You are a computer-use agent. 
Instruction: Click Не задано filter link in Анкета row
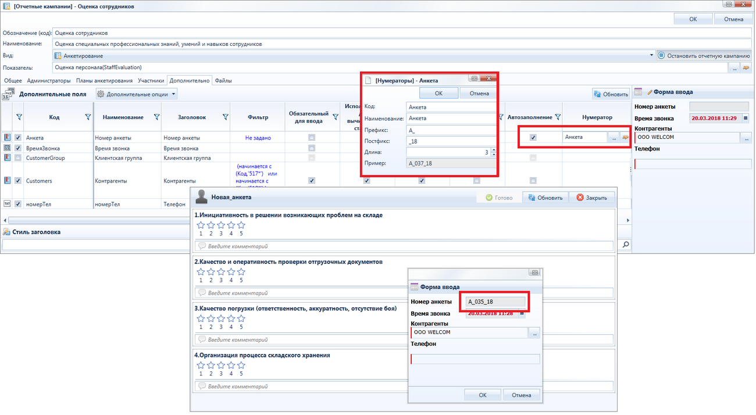click(x=258, y=138)
